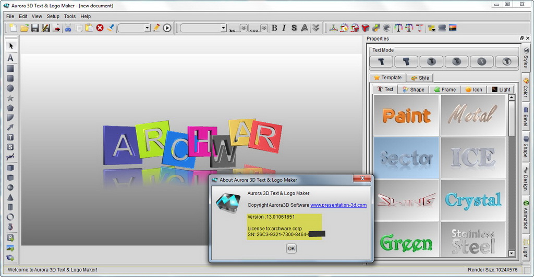Image resolution: width=534 pixels, height=277 pixels.
Task: Open the font name dropdown
Action: 223,28
